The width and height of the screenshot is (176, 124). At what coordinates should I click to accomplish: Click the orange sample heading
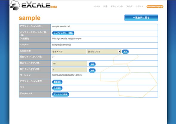coord(30,18)
